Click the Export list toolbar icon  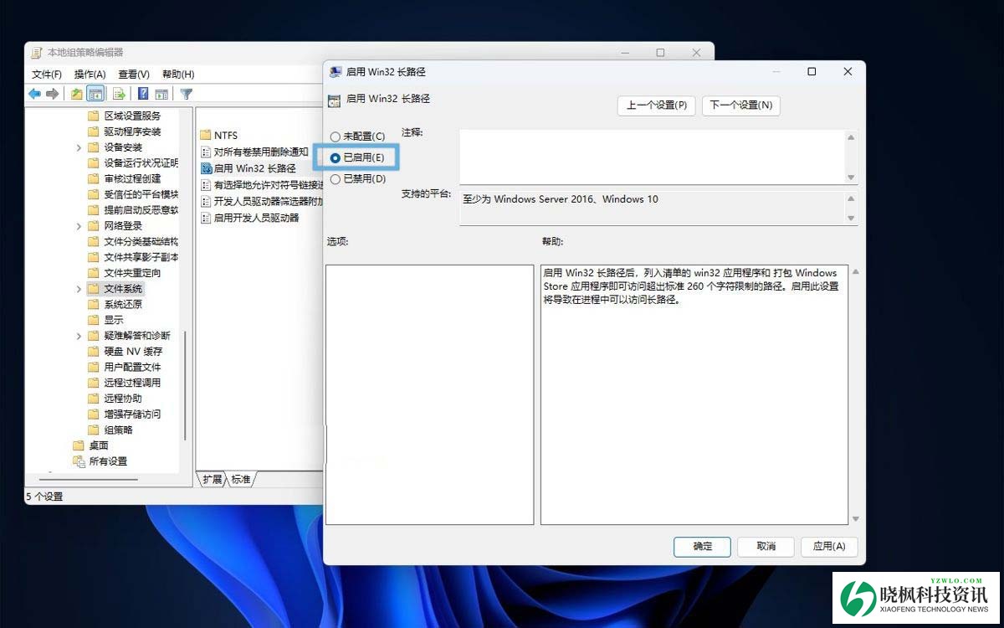(x=119, y=94)
